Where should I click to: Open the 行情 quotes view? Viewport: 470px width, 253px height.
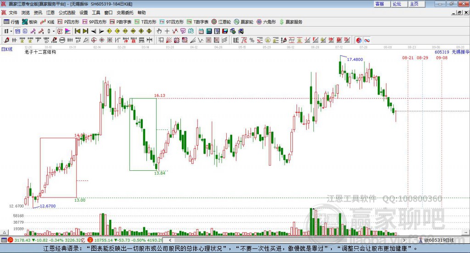click(11, 22)
